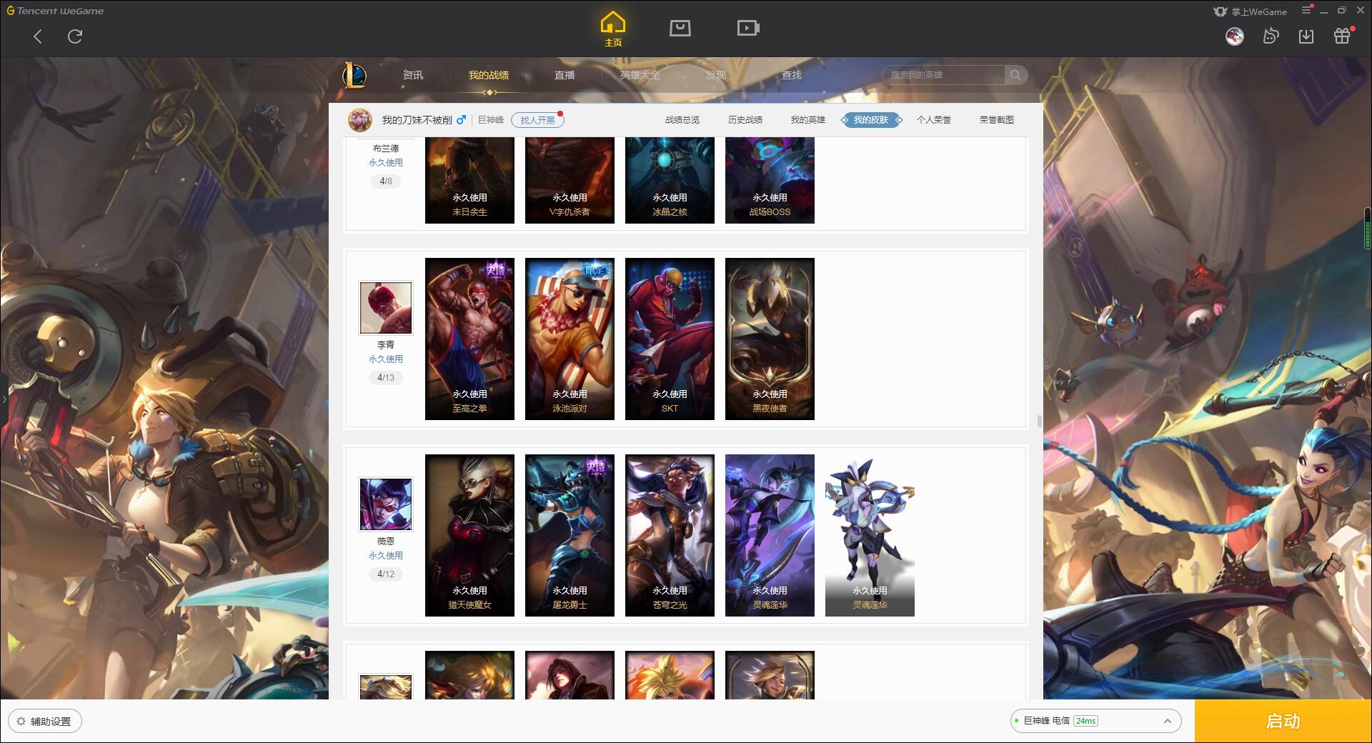The image size is (1372, 743).
Task: Switch to 我的英雄 sub-tab
Action: point(808,120)
